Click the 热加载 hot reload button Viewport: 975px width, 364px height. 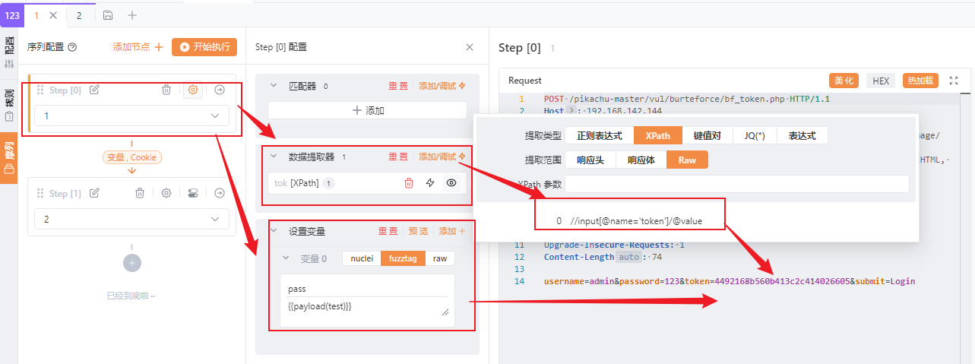[921, 81]
